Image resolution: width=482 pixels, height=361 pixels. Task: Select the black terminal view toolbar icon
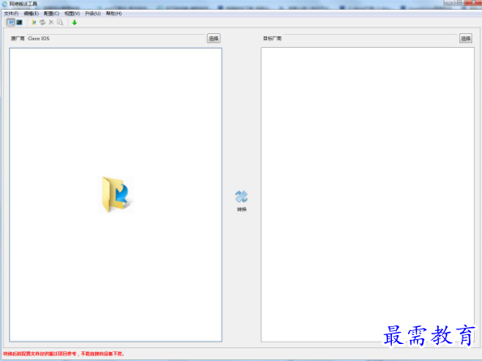click(x=19, y=23)
